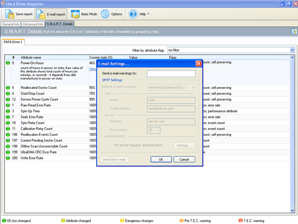The height and width of the screenshot is (224, 298).
Task: Click the user Name input field
Action: click(171, 100)
